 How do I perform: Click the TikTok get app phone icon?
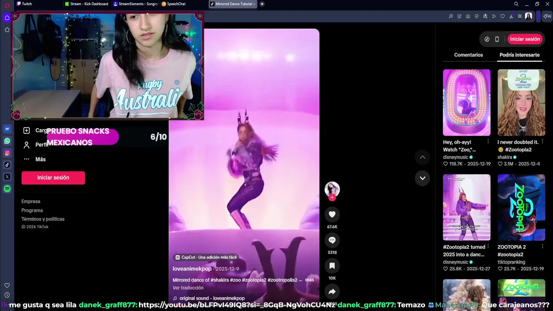point(497,39)
